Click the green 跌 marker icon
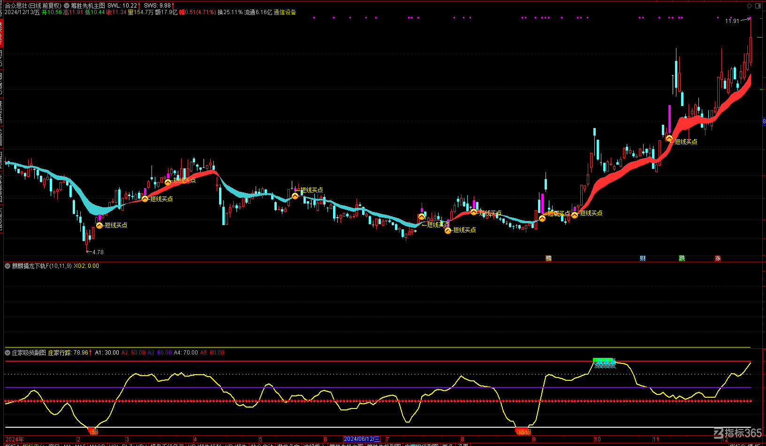 coord(682,258)
